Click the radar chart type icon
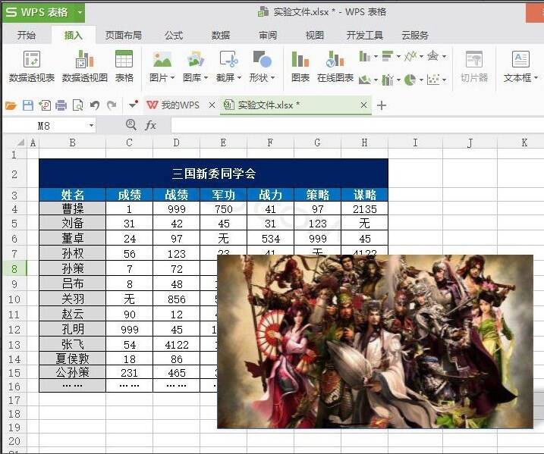Image resolution: width=544 pixels, height=454 pixels. [433, 56]
